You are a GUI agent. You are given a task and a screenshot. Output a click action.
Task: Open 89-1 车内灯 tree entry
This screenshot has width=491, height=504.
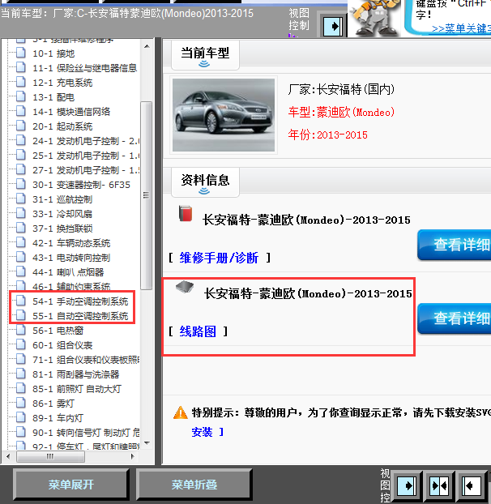point(58,418)
